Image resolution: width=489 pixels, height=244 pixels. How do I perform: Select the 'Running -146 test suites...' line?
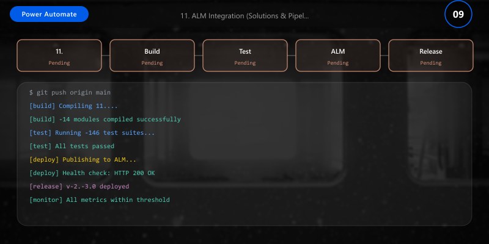pos(92,132)
